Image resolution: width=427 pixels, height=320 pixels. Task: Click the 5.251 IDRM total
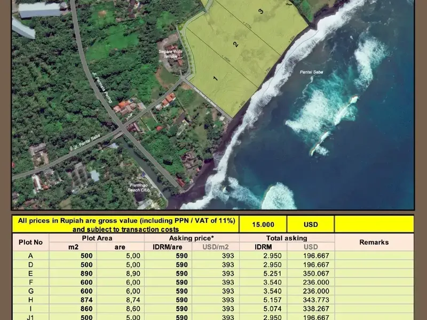[x=272, y=274]
